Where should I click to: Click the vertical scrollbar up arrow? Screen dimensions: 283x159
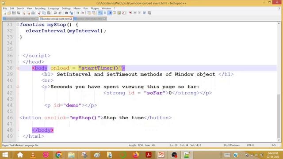279,23
